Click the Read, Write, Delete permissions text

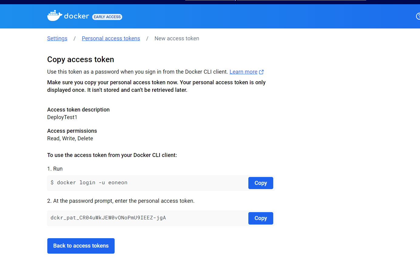[70, 138]
